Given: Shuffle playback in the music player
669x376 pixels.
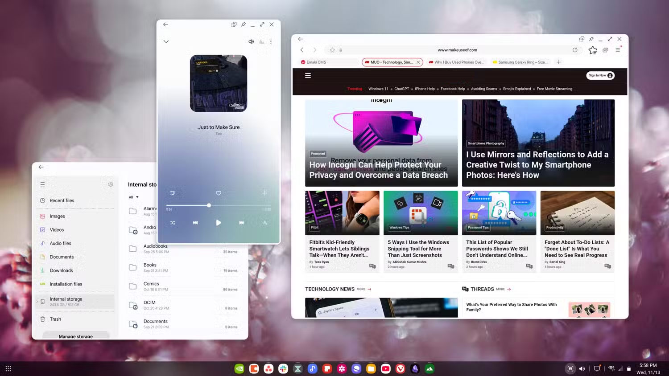Looking at the screenshot, I should (173, 223).
